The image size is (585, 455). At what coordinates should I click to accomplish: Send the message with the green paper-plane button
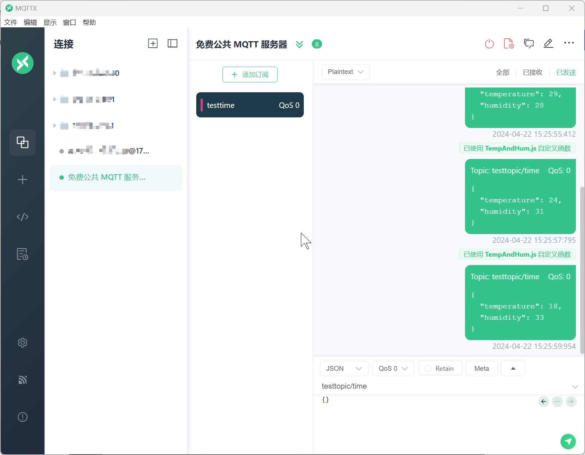tap(568, 442)
